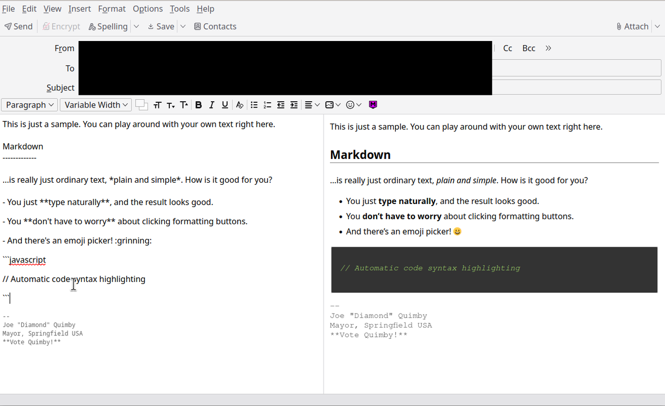Pick text and background color swatch
The image size is (665, 406).
(141, 105)
